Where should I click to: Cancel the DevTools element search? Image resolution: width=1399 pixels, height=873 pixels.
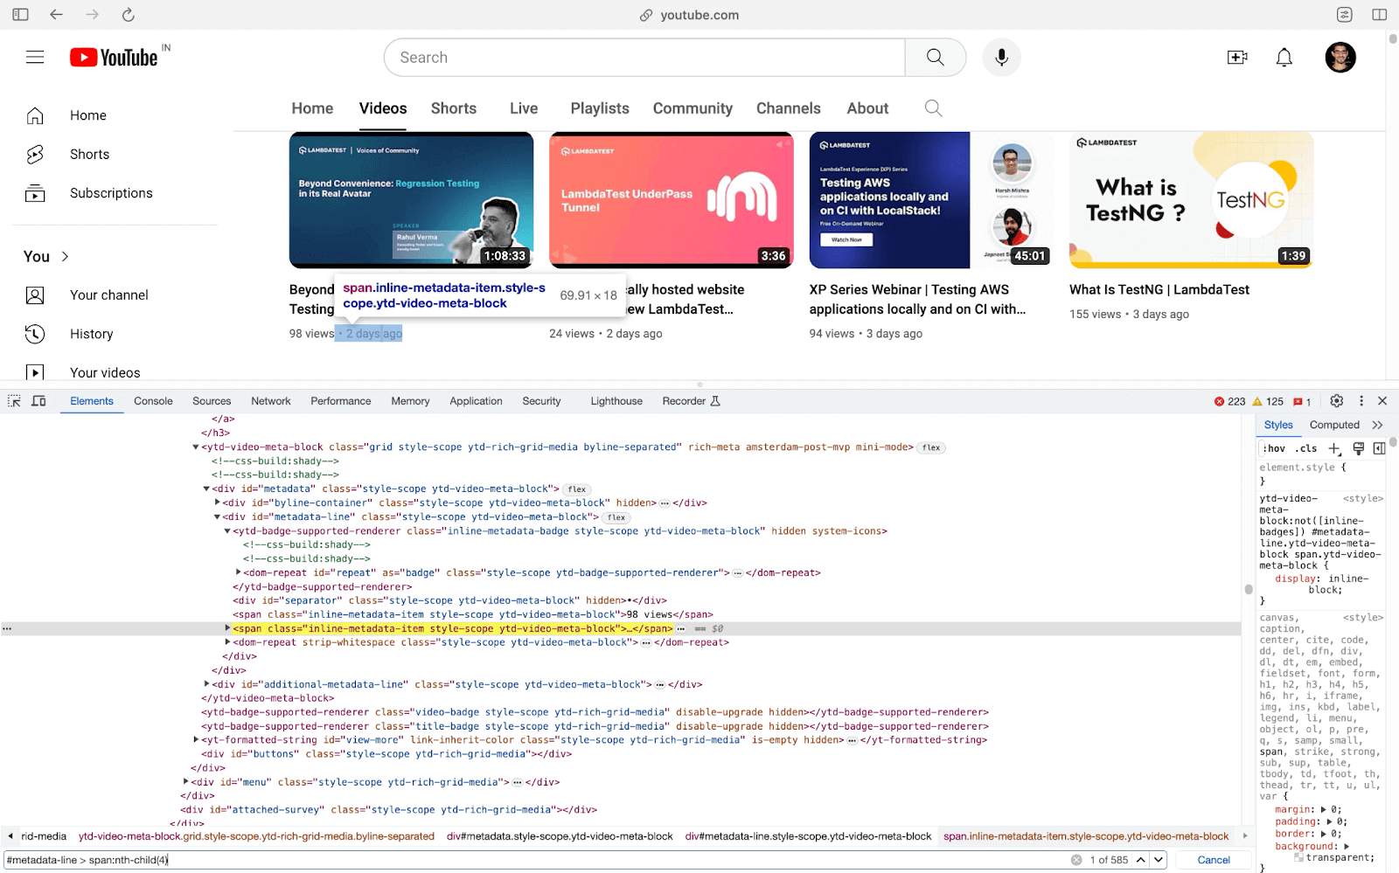click(x=1213, y=860)
